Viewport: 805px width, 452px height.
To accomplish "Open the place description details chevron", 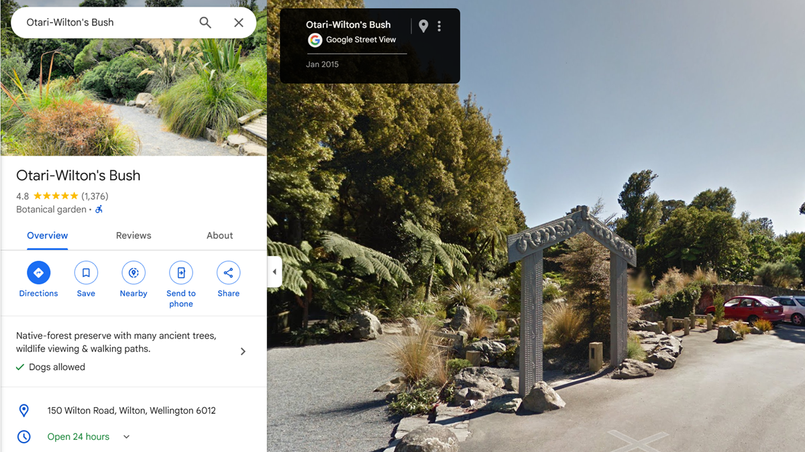I will (243, 351).
